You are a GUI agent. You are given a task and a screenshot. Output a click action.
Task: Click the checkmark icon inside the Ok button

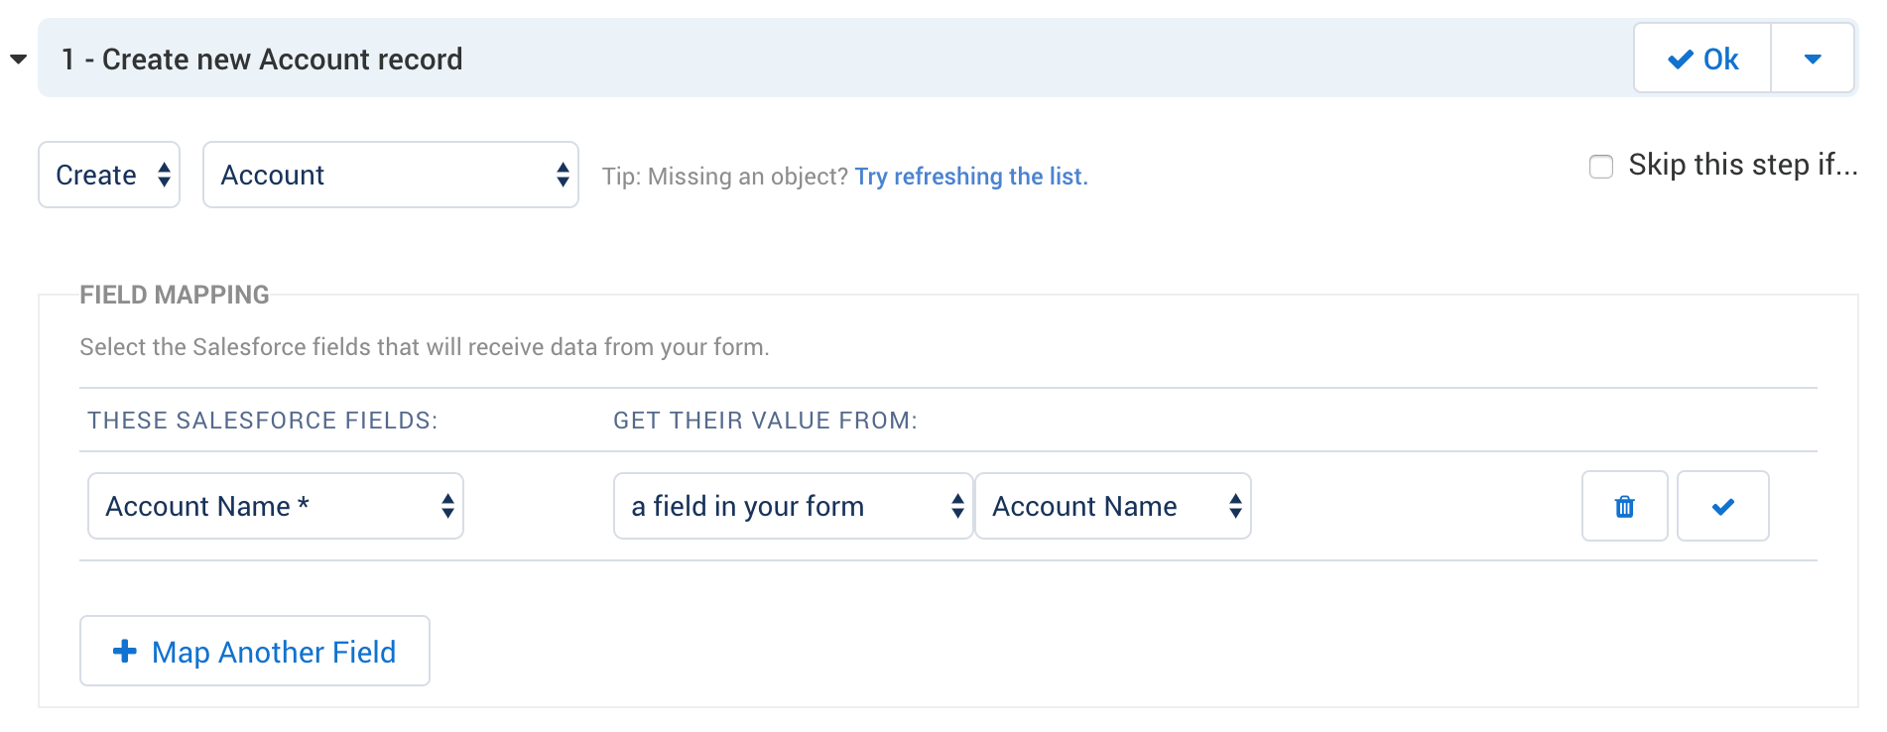(1681, 60)
